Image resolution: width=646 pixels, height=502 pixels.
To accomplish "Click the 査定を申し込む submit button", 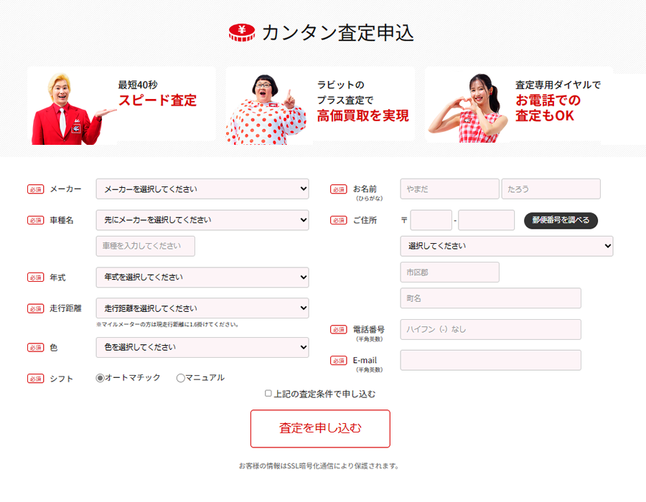I will click(320, 429).
